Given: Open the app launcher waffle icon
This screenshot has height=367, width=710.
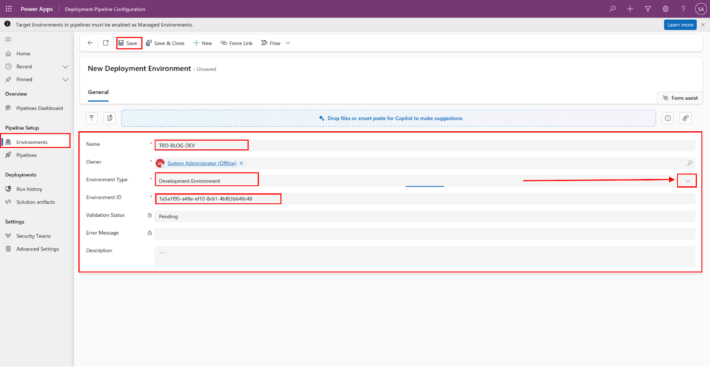Looking at the screenshot, I should click(8, 9).
